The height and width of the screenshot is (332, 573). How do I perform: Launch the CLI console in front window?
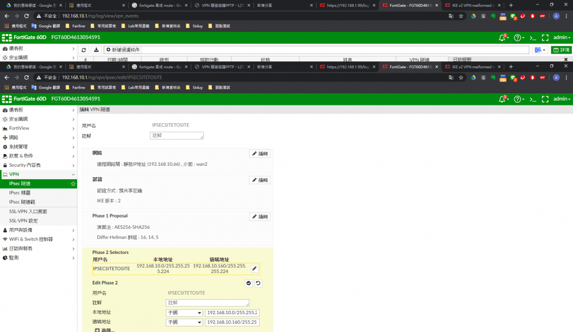533,99
